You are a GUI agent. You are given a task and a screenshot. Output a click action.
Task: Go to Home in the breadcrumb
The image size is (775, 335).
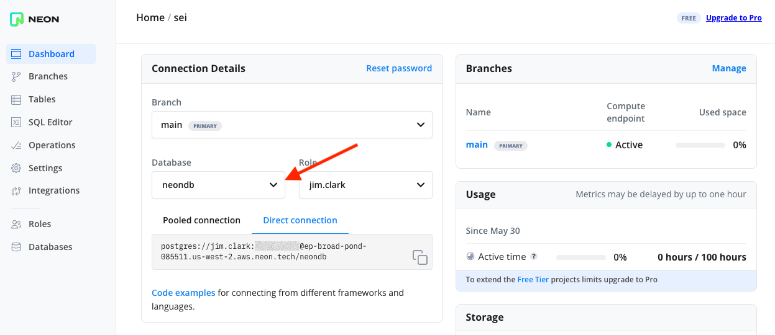click(150, 17)
